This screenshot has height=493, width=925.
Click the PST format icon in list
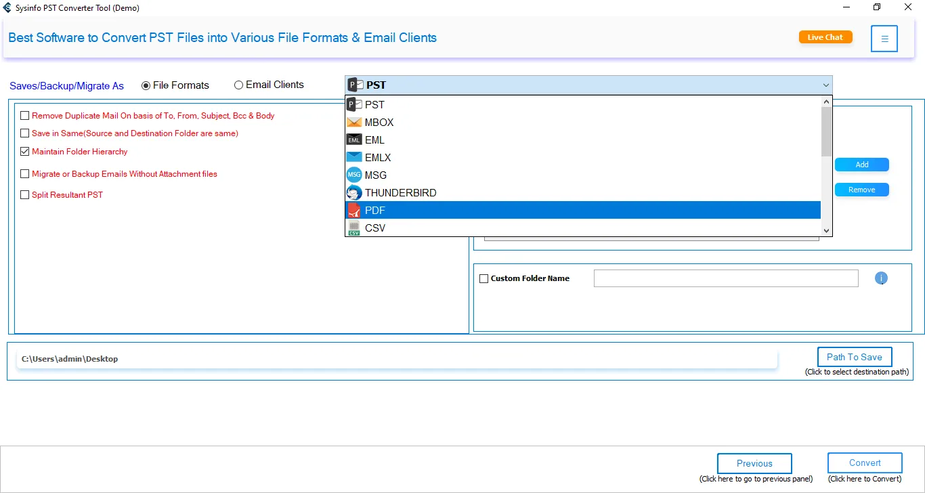point(355,104)
